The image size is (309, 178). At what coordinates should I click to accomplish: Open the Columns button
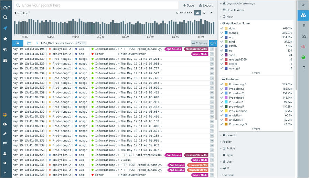pos(200,43)
